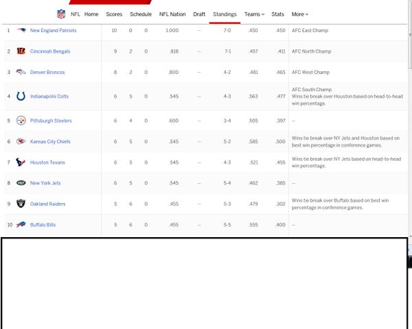Click the NFL shield logo

pyautogui.click(x=61, y=14)
